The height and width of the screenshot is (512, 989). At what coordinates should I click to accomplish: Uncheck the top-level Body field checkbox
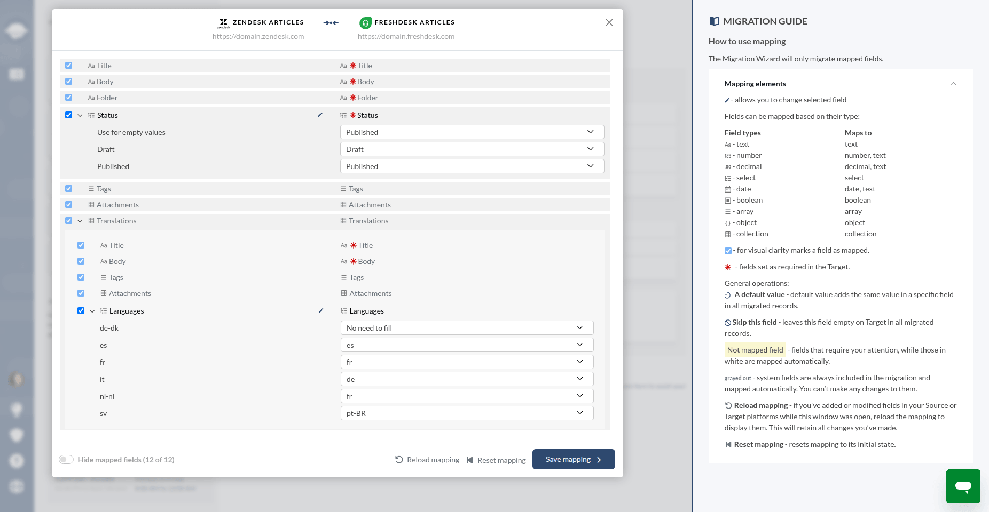(68, 81)
